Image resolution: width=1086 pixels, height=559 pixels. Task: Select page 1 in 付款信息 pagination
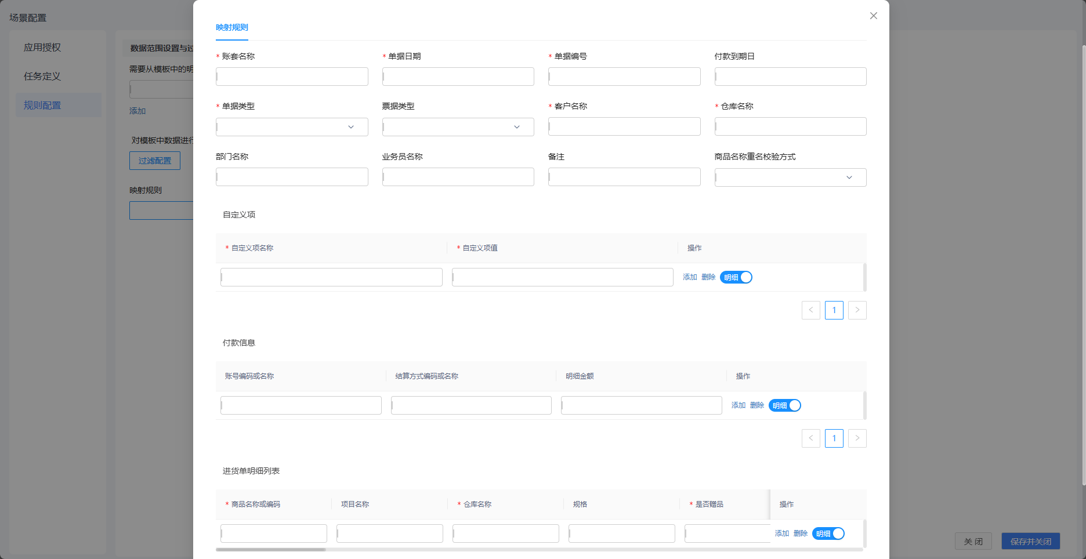pyautogui.click(x=834, y=438)
